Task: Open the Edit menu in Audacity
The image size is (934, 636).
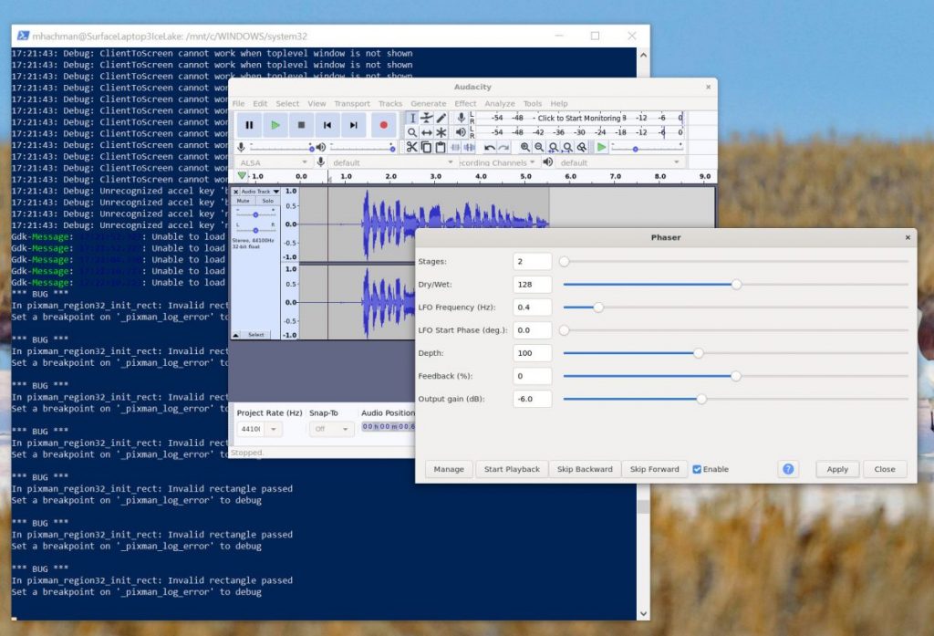Action: click(260, 104)
